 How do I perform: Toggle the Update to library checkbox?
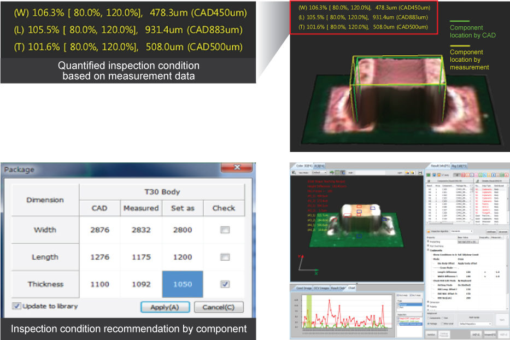(16, 306)
